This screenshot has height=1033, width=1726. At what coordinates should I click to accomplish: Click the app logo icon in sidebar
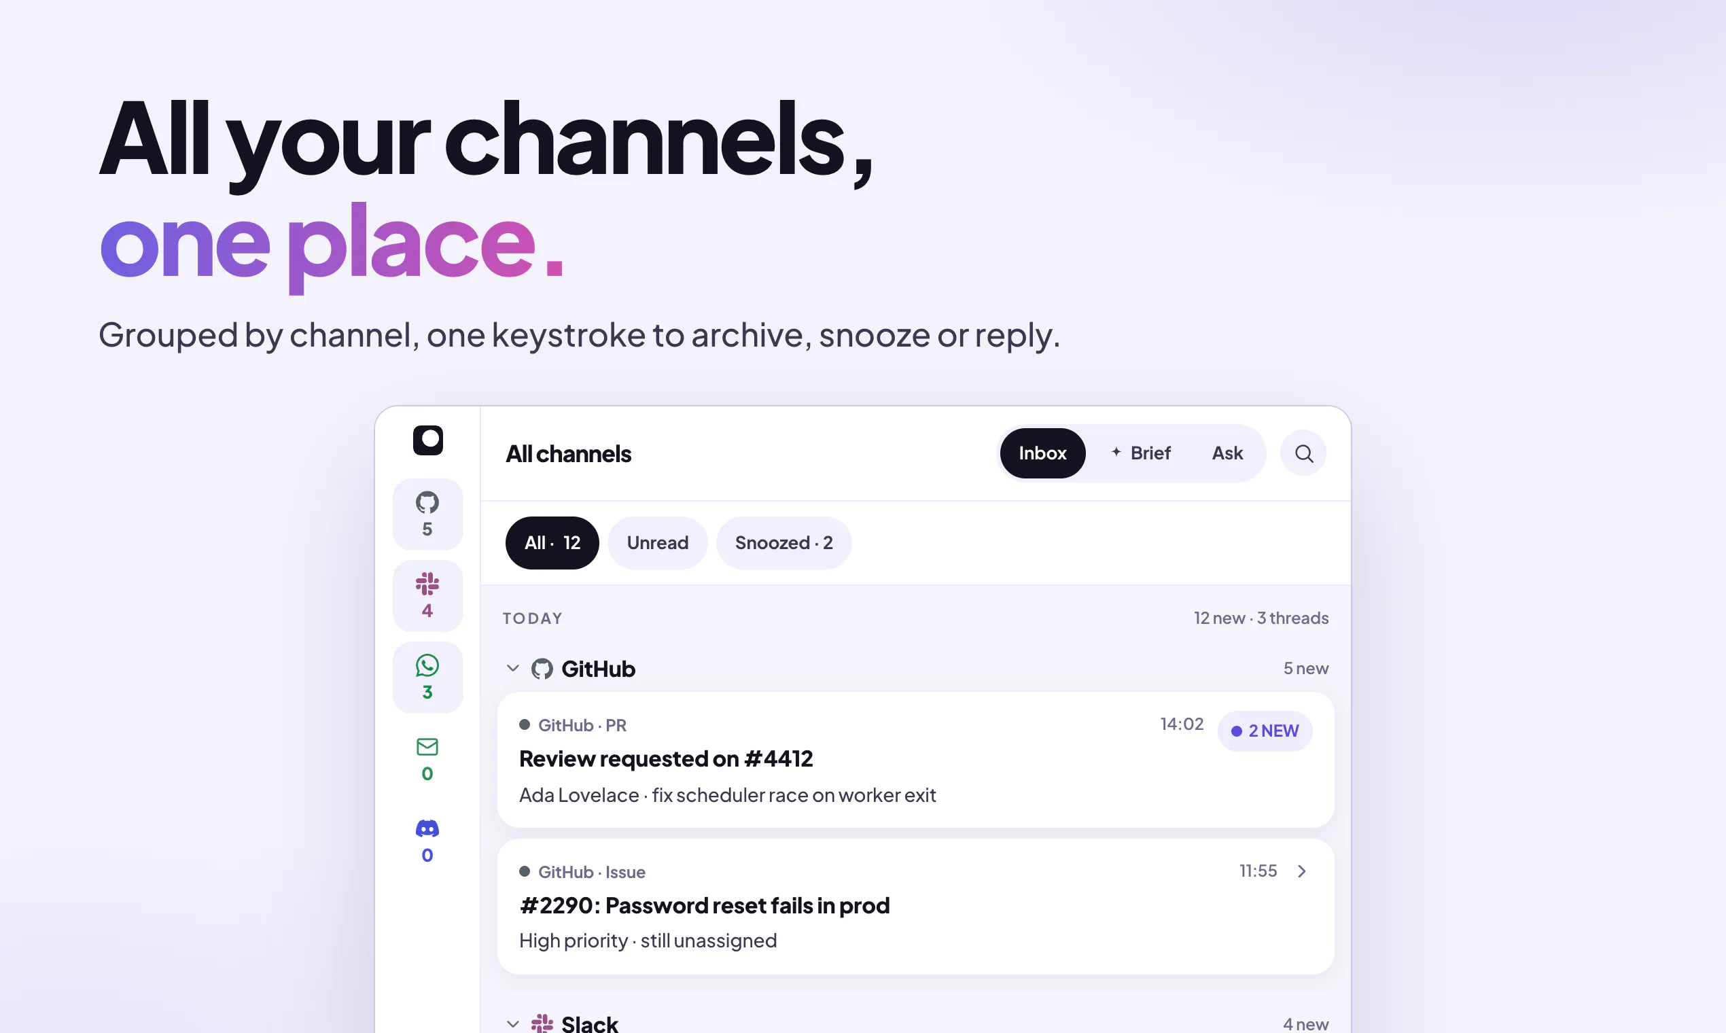(x=427, y=440)
